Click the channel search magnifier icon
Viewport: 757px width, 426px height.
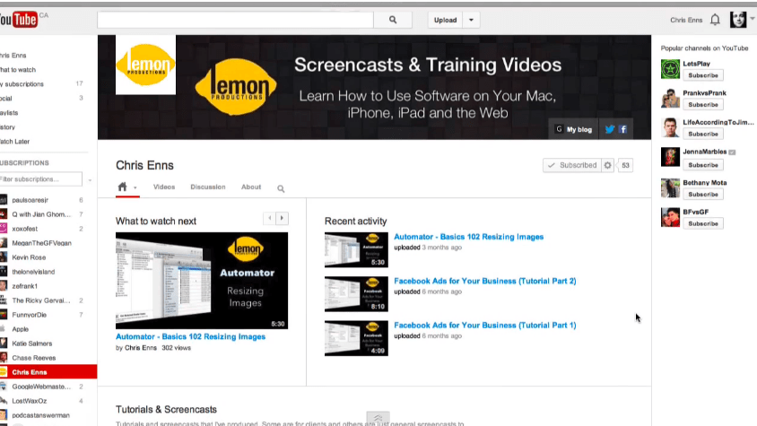[x=281, y=188]
